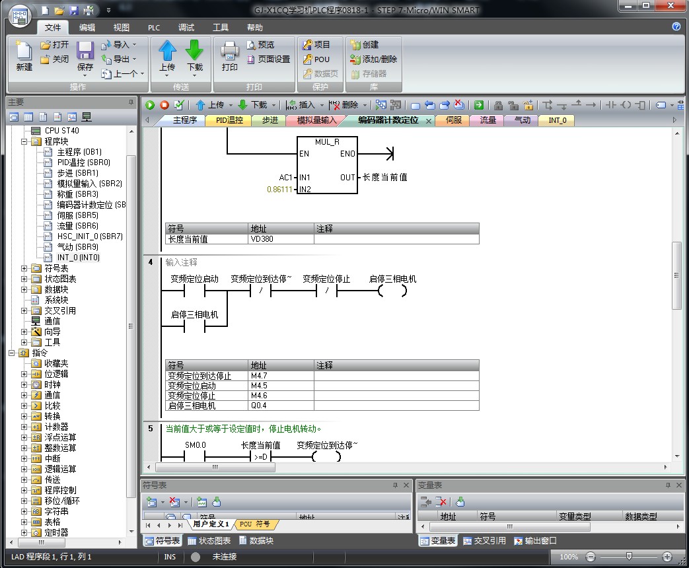Open Project (项目) protection settings
Screen dimensions: 689x568
coord(316,45)
